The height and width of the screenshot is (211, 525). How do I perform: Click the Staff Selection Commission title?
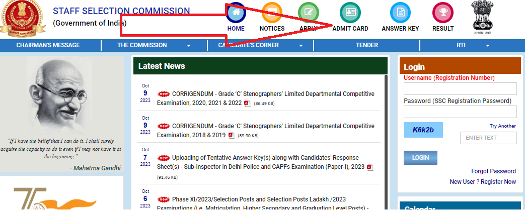(x=121, y=11)
